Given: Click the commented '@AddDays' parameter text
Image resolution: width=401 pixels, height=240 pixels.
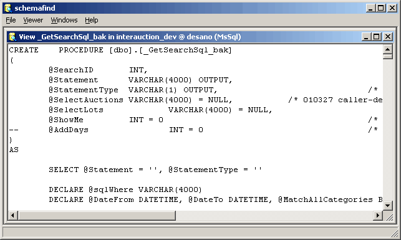Looking at the screenshot, I should (69, 130).
